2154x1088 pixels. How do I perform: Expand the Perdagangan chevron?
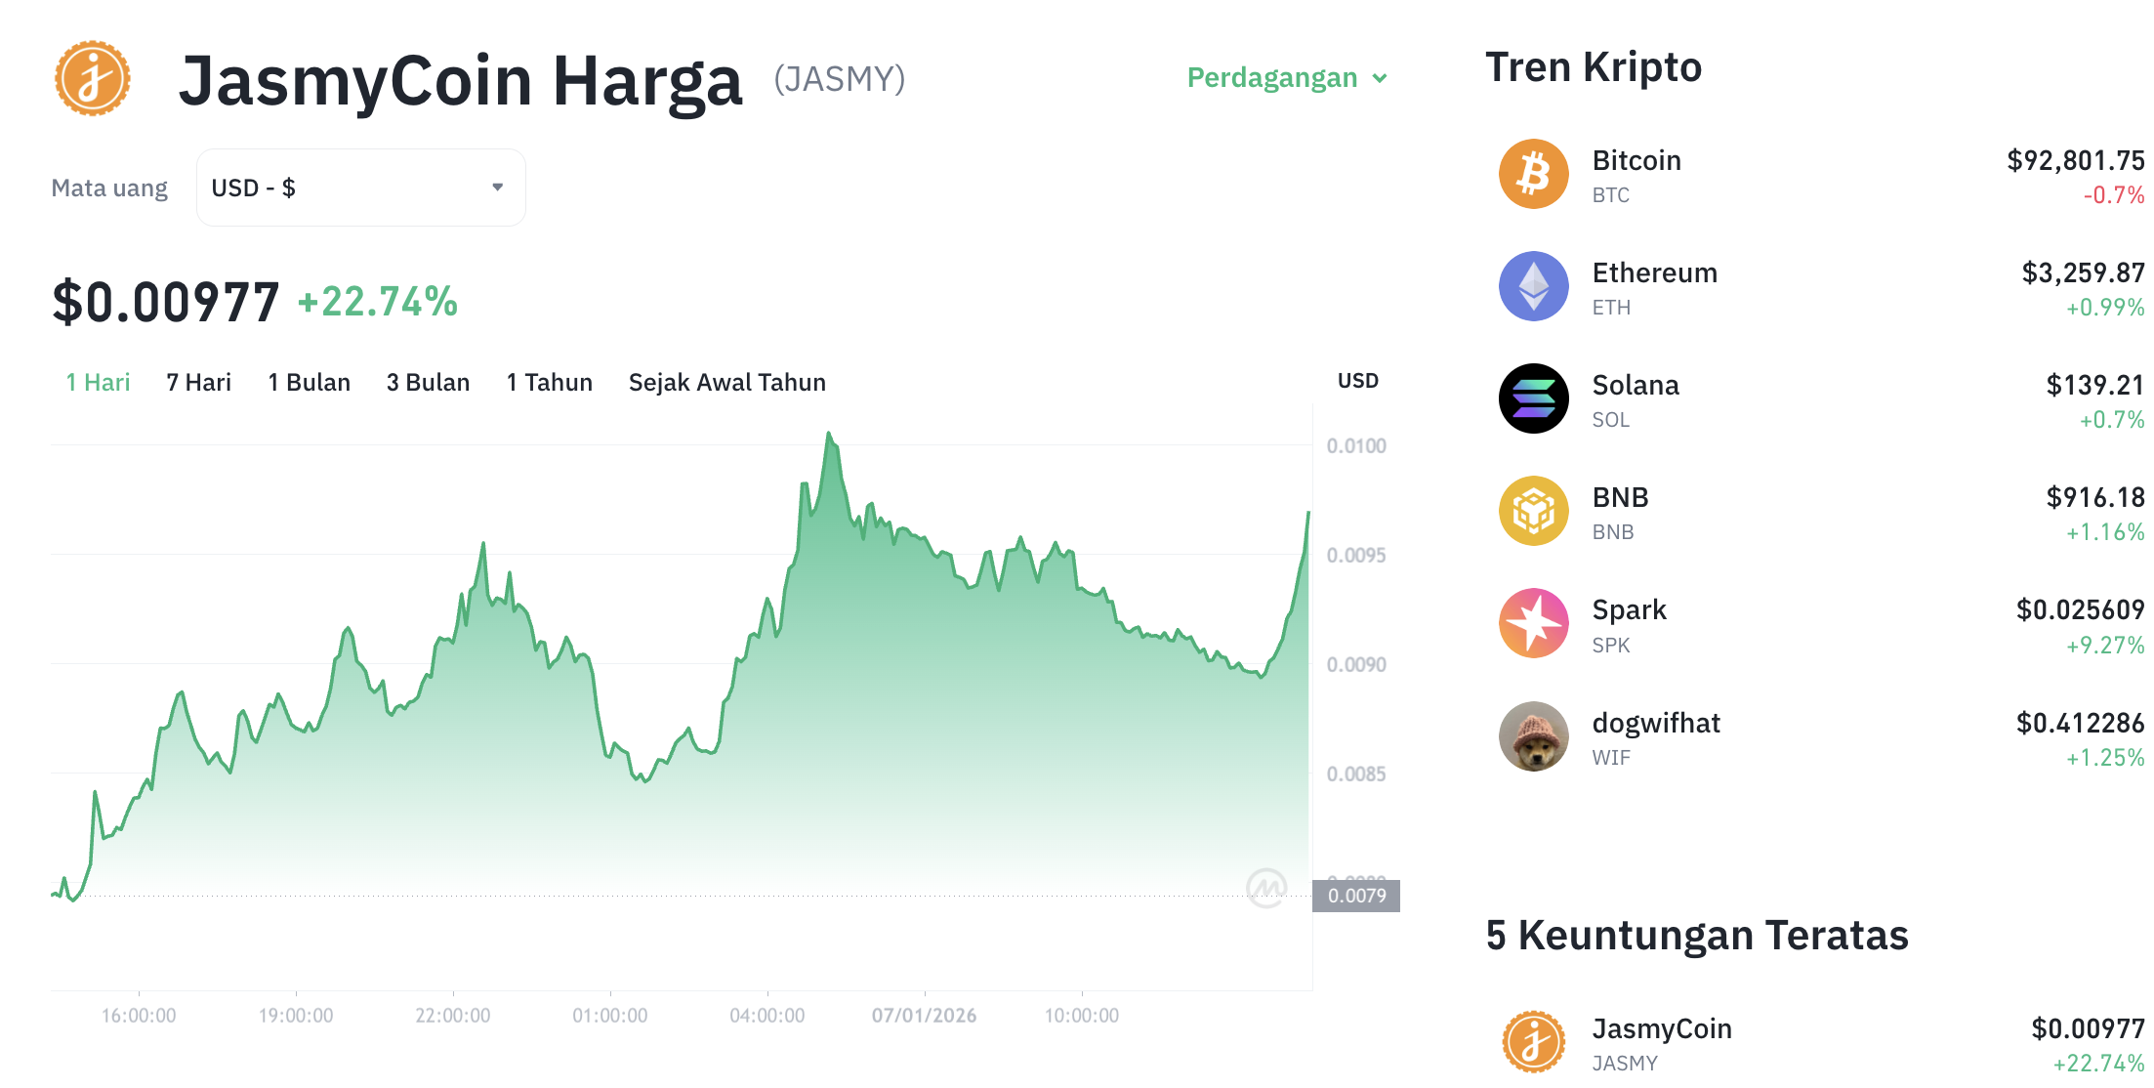tap(1381, 78)
